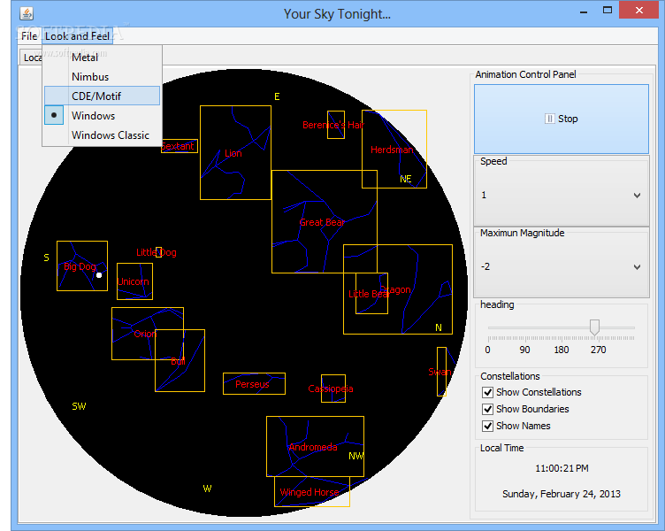Click the date Sunday, February 24, 2013
The image size is (665, 531).
click(561, 494)
